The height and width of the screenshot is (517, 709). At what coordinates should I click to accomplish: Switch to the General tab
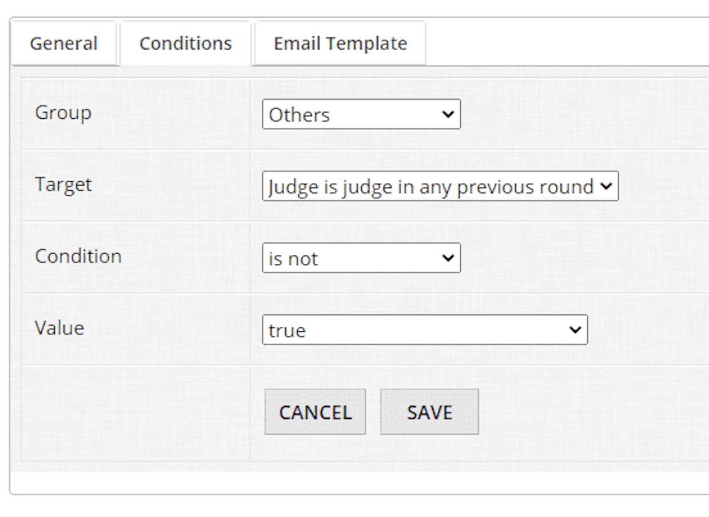[63, 43]
